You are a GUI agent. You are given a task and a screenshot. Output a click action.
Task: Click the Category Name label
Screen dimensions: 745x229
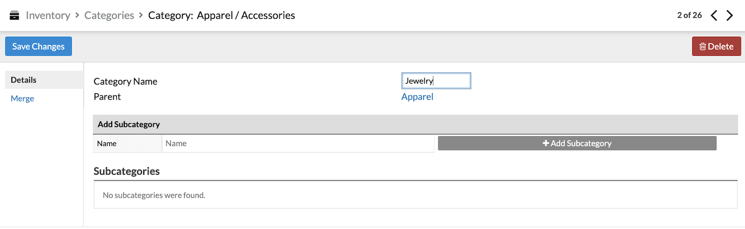125,81
